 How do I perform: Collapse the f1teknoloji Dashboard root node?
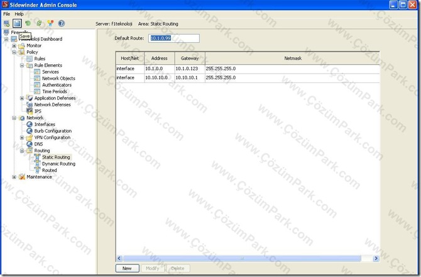6,39
